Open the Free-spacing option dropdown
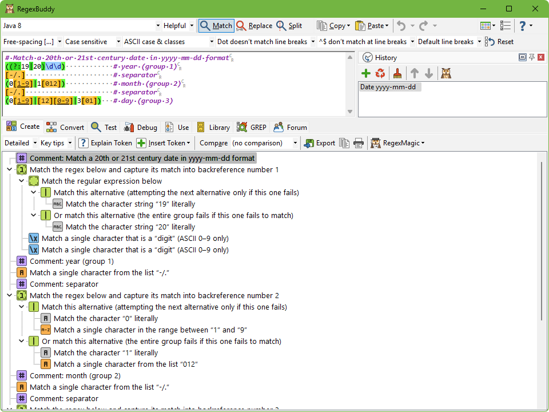Viewport: 549px width, 412px height. tap(59, 42)
